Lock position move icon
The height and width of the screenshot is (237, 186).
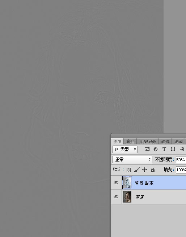point(144,170)
